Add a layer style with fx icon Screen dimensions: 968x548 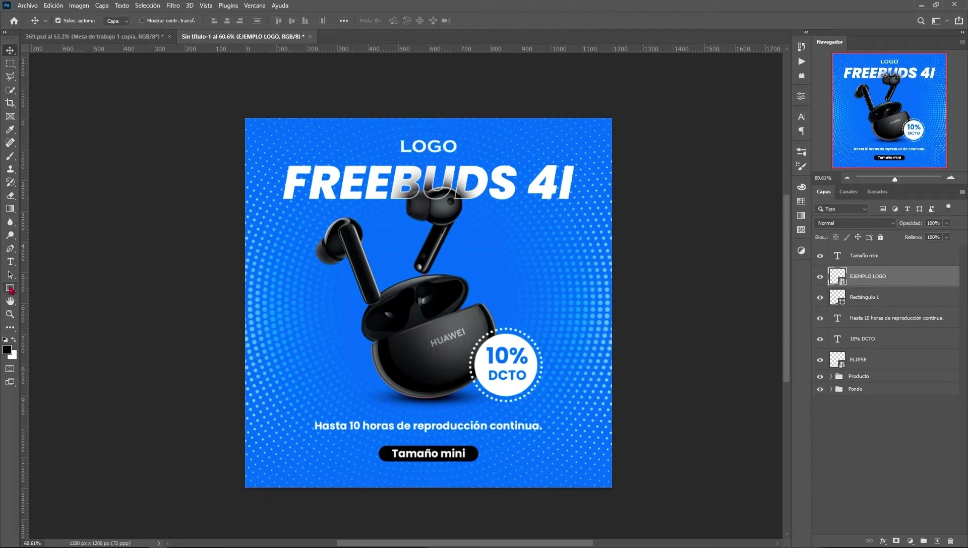[883, 541]
